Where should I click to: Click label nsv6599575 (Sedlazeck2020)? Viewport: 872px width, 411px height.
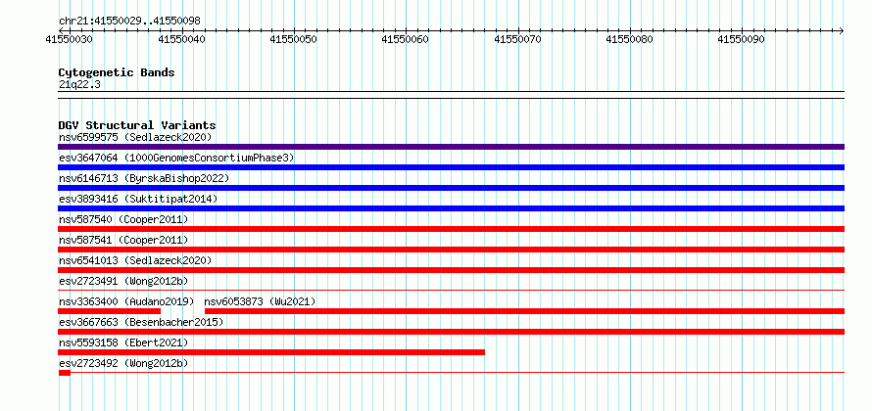coord(135,137)
